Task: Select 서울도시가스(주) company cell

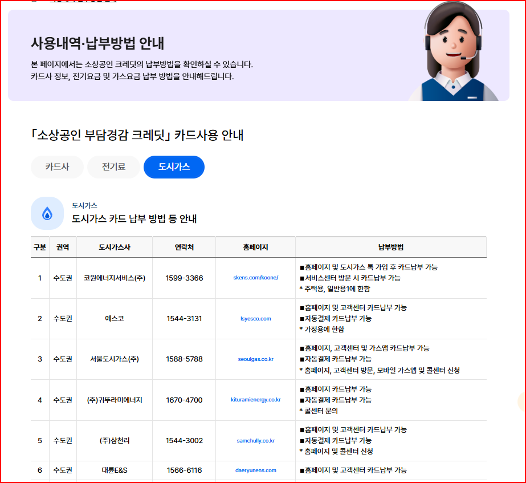Action: (x=115, y=359)
